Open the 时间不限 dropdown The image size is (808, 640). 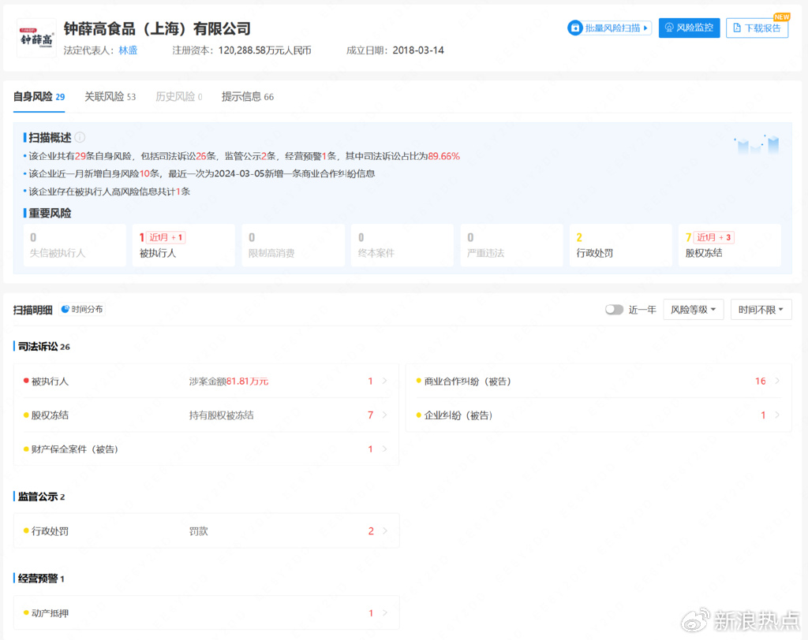[761, 310]
